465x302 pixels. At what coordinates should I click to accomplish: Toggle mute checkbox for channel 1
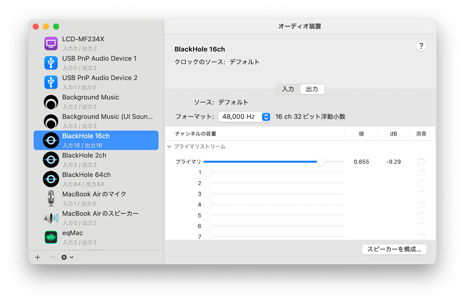tap(421, 173)
